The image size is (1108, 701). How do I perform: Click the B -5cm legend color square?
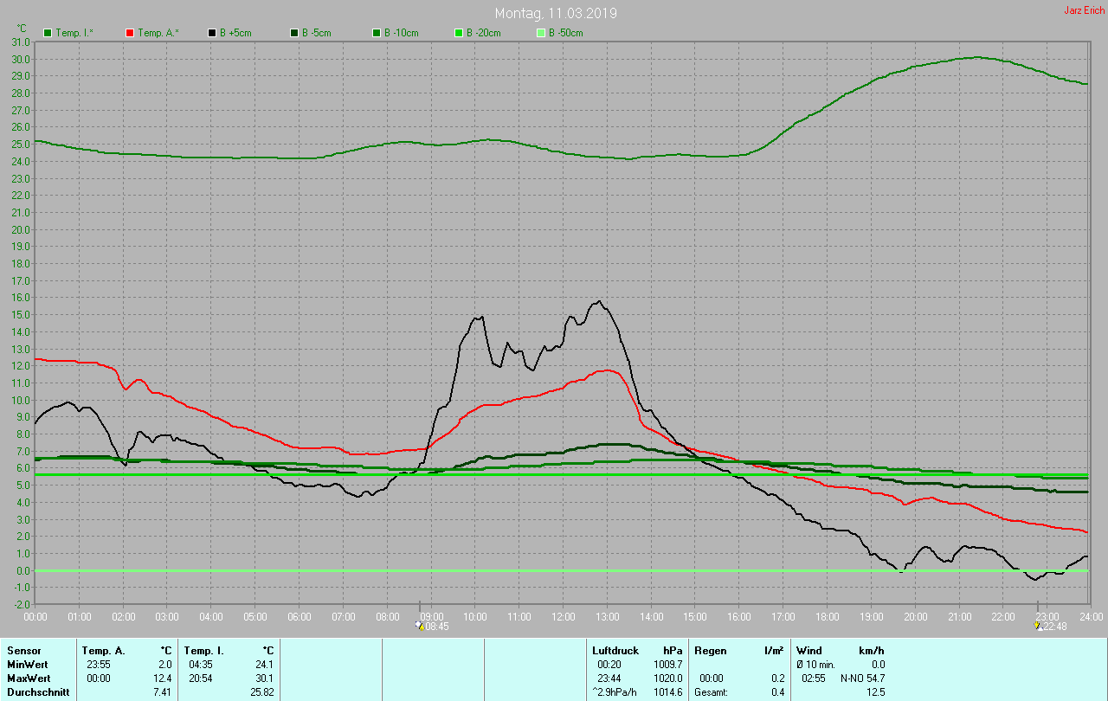coord(294,33)
